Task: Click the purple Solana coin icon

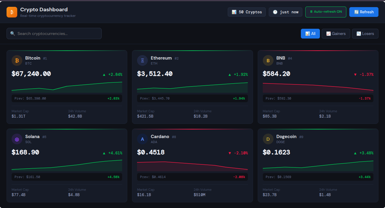Action: click(x=17, y=139)
